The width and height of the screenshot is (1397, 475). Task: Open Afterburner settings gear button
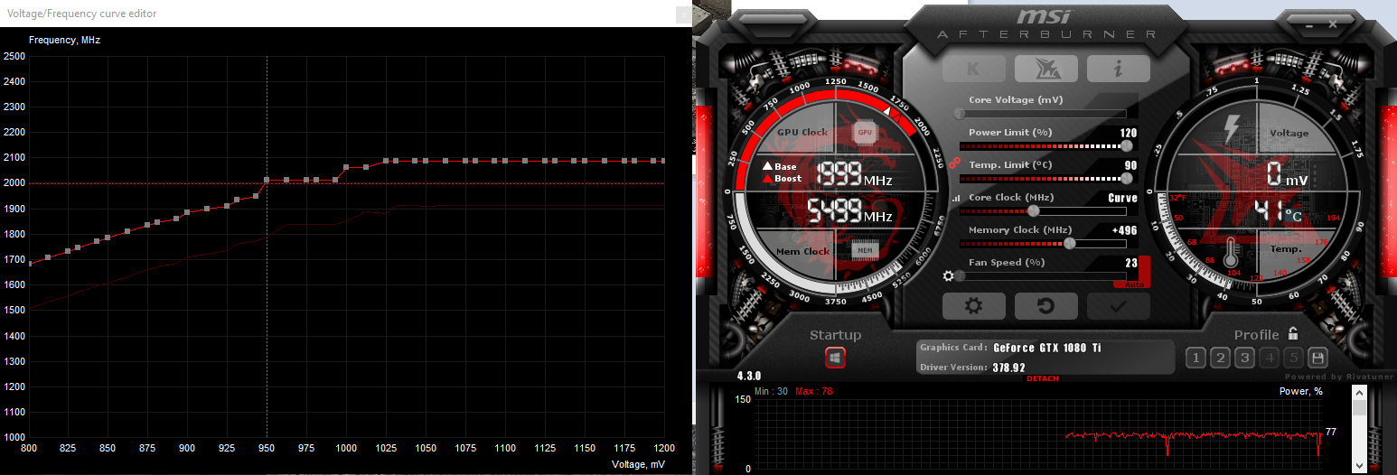tap(973, 306)
